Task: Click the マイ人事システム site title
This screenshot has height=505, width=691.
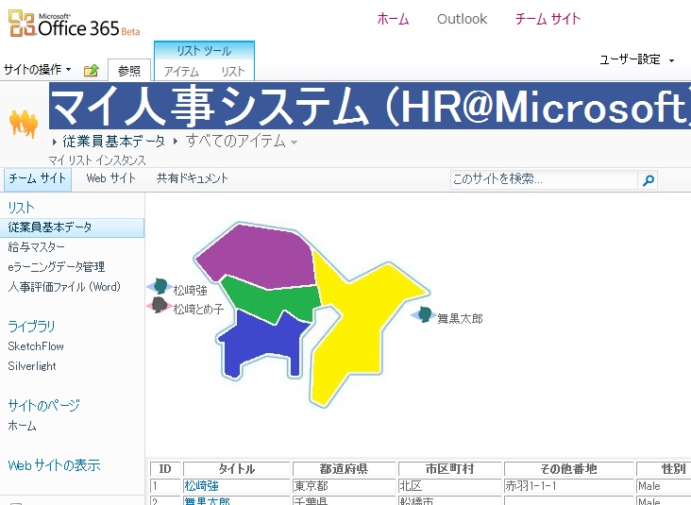Action: [x=370, y=106]
